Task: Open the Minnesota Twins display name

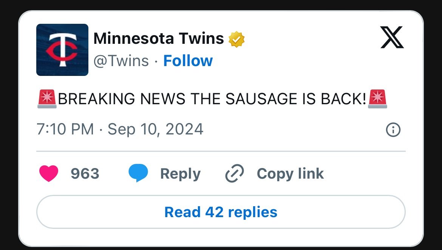Action: 158,39
